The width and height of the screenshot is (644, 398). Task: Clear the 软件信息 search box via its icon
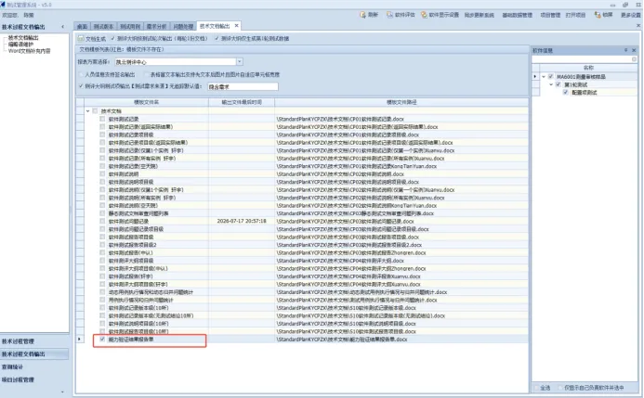(x=634, y=59)
